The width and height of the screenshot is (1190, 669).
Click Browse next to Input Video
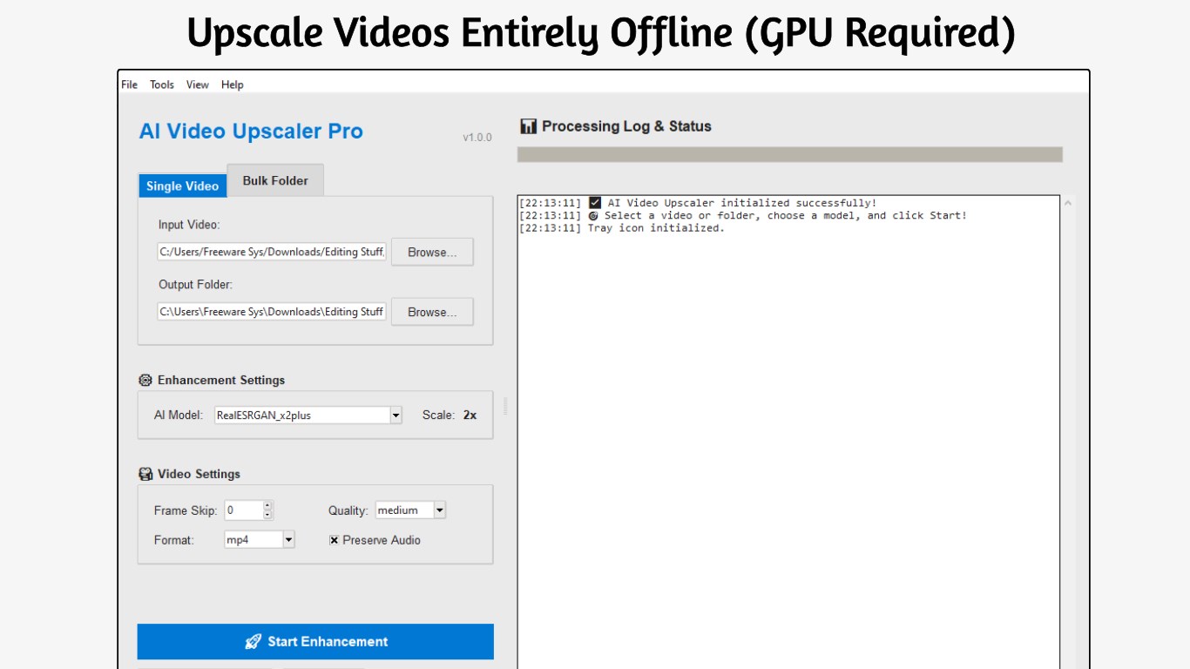click(x=431, y=251)
